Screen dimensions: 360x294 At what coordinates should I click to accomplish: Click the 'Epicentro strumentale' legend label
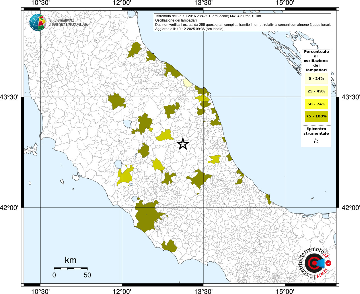[316, 131]
